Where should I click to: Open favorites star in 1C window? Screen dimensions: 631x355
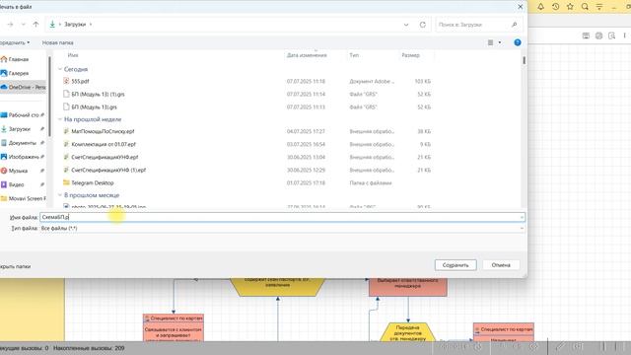[x=570, y=7]
